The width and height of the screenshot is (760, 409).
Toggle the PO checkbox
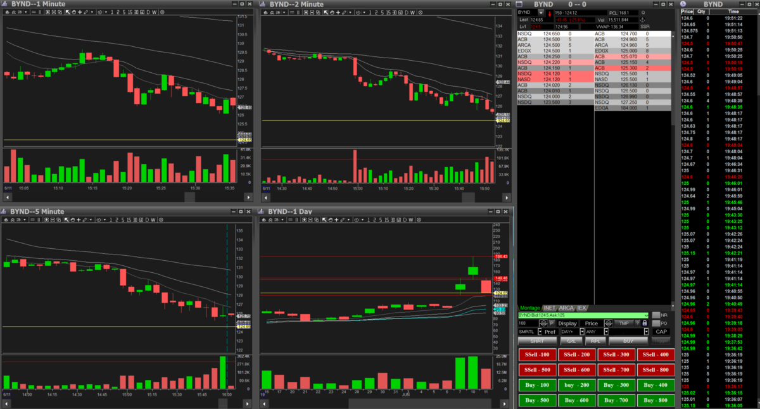[656, 324]
